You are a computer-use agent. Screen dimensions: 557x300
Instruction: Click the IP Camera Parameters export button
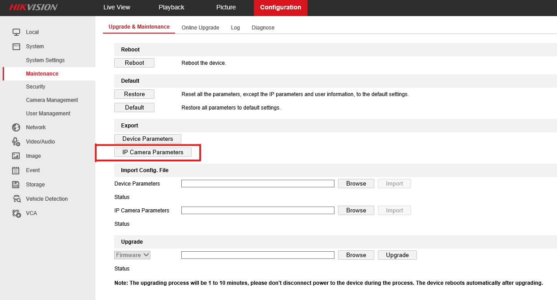pyautogui.click(x=153, y=152)
